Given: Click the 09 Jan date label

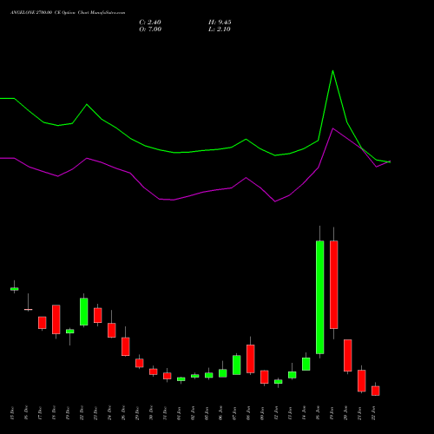Looking at the screenshot, I should 262,413.
